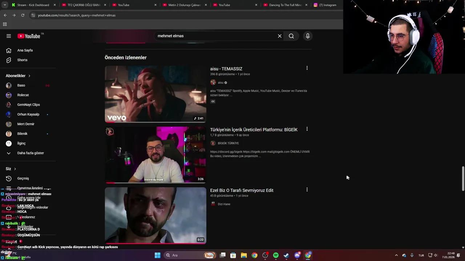The width and height of the screenshot is (465, 261).
Task: Open the Dizi Hane channel name
Action: click(x=224, y=204)
